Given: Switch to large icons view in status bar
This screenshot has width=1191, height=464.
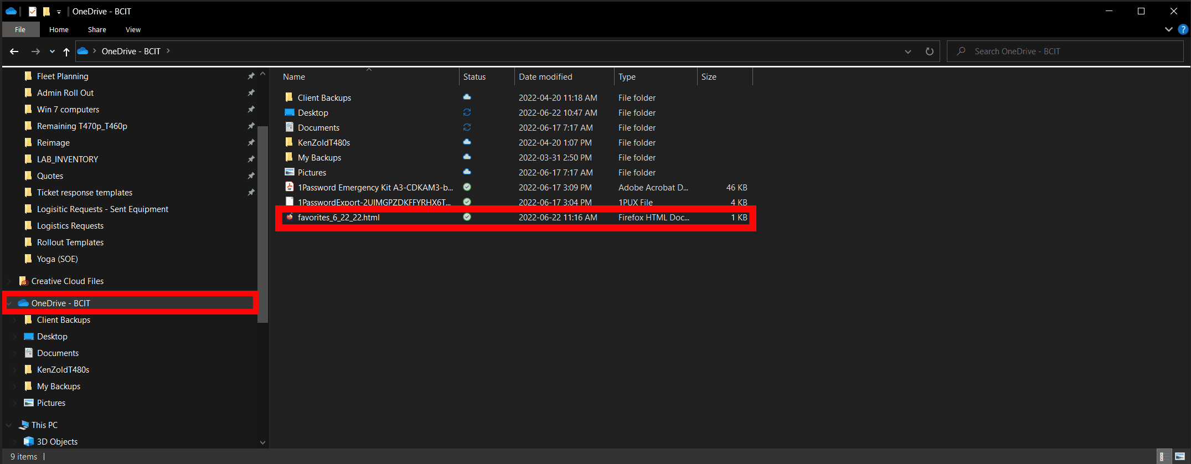Looking at the screenshot, I should tap(1180, 456).
